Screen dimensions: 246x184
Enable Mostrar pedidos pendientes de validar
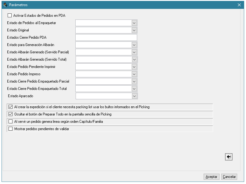(10, 129)
